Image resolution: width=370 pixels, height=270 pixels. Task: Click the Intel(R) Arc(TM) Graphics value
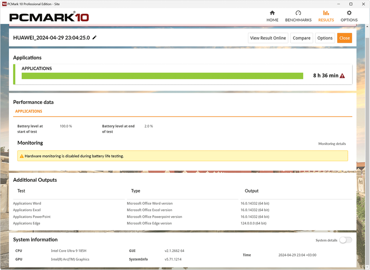click(x=70, y=259)
